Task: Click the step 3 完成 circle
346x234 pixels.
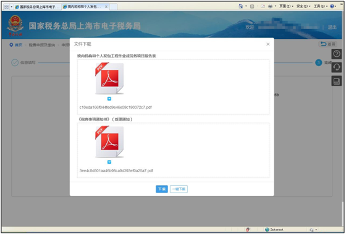Action: pyautogui.click(x=318, y=63)
